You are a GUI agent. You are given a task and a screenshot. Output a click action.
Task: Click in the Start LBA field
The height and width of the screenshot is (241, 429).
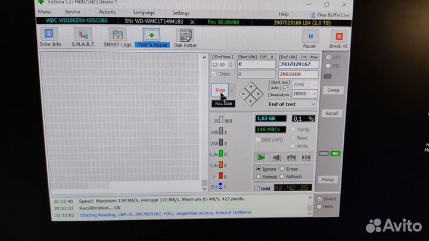point(256,64)
